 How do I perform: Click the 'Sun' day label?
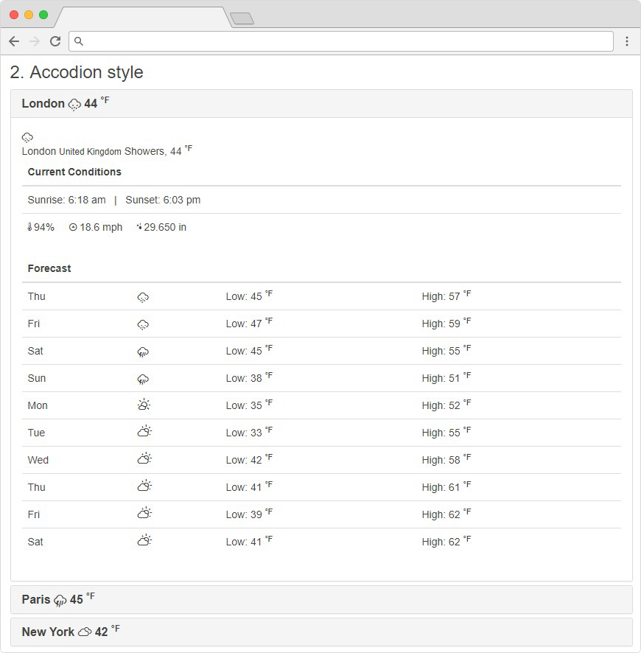point(37,378)
